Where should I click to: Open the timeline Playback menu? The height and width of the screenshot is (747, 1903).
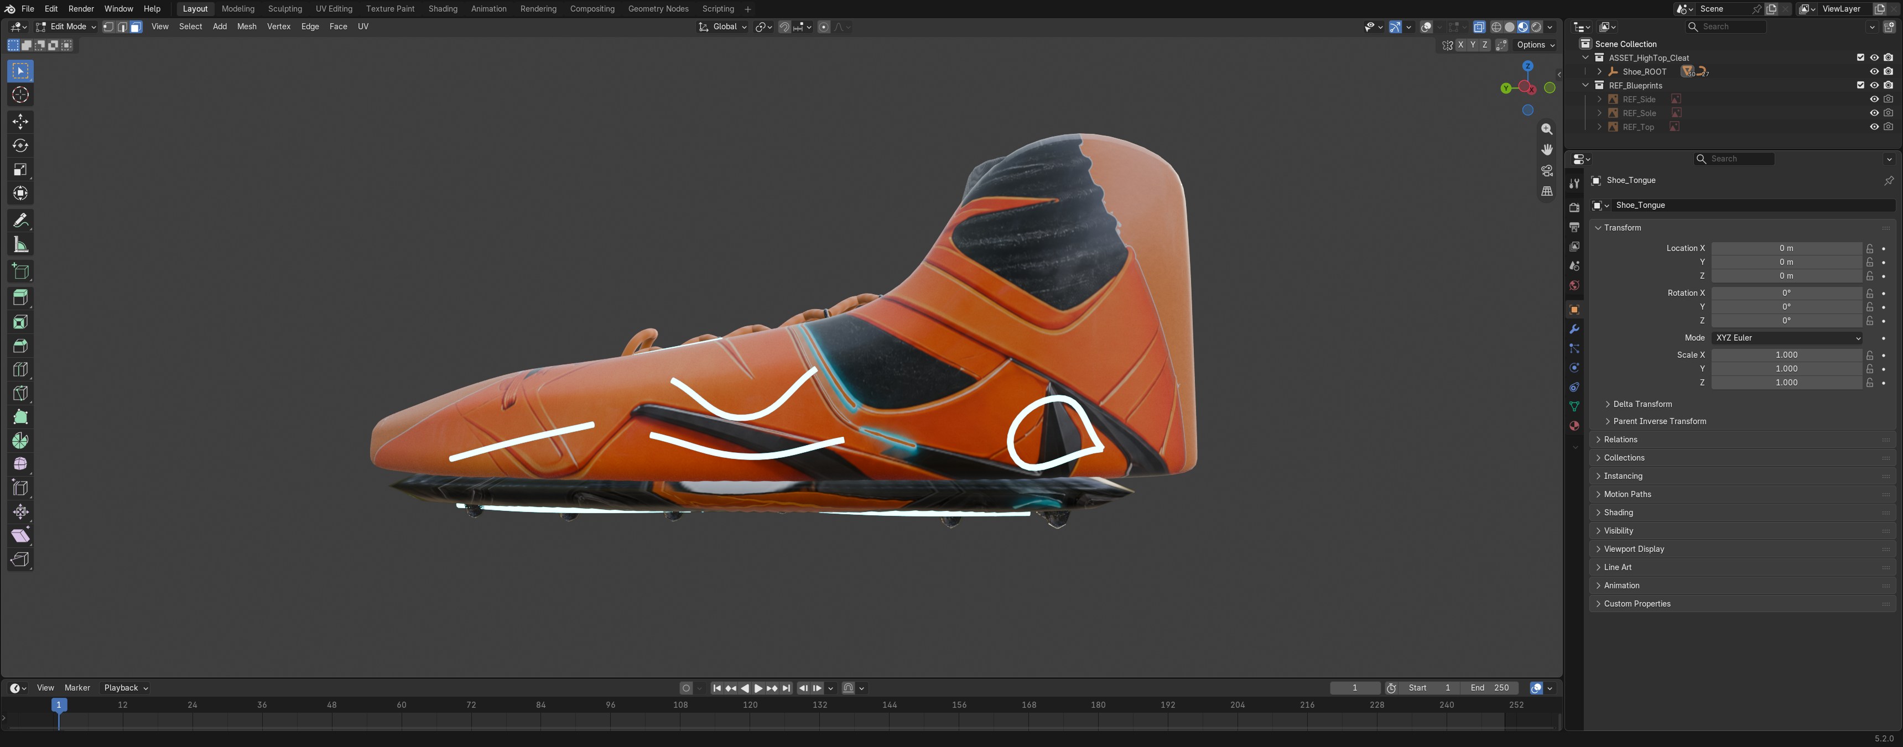coord(126,688)
